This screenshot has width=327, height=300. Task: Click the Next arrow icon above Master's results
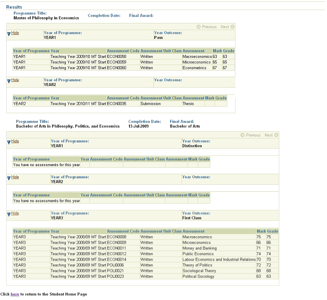[232, 27]
